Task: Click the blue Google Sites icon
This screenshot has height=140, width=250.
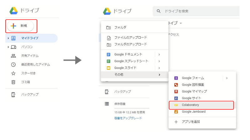Action: pyautogui.click(x=176, y=98)
